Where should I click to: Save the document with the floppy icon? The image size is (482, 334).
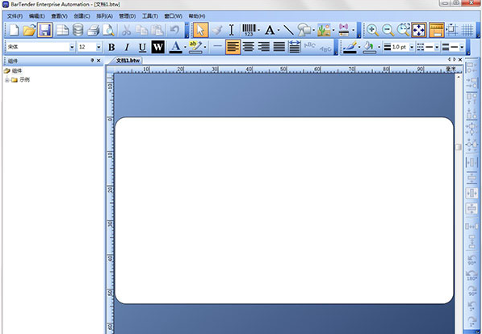click(45, 30)
